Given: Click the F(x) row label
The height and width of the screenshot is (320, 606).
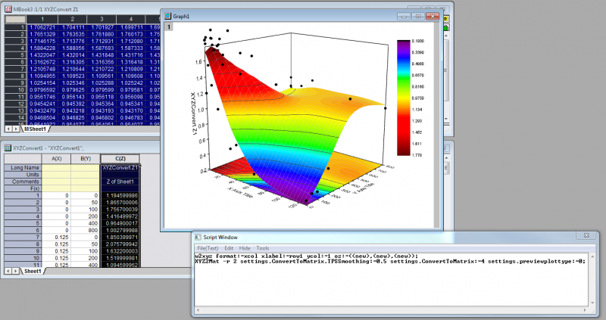Looking at the screenshot, I should point(23,189).
